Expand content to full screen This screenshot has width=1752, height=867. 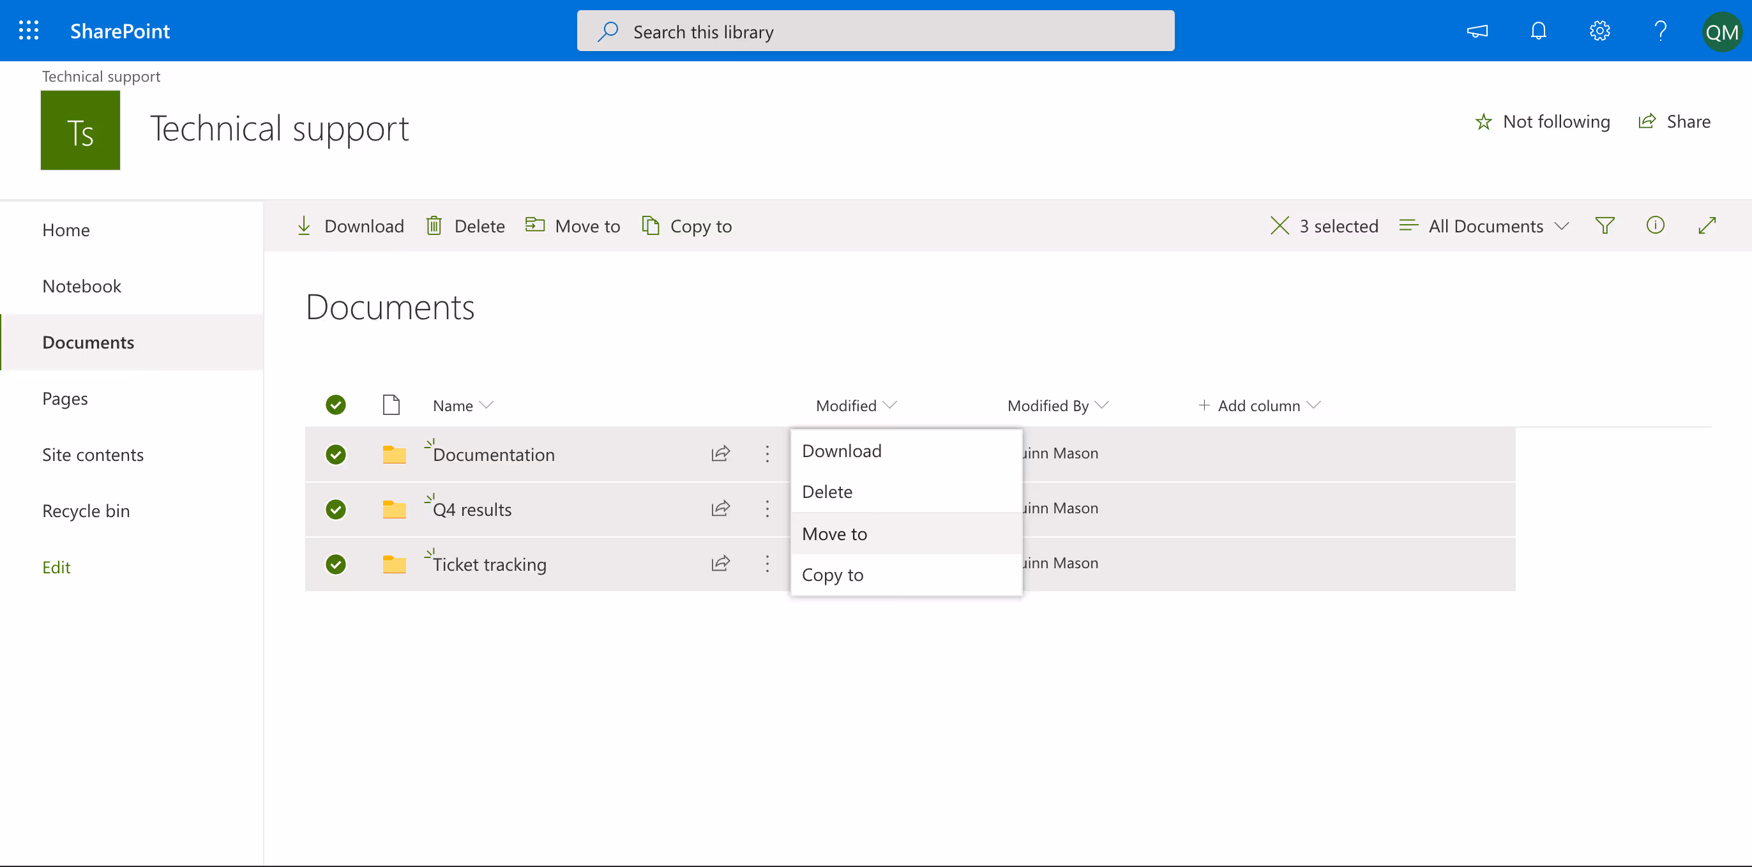[1707, 226]
